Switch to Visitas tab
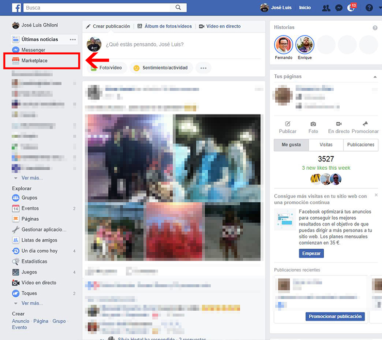Screen dimensions: 382x340 click(x=326, y=144)
